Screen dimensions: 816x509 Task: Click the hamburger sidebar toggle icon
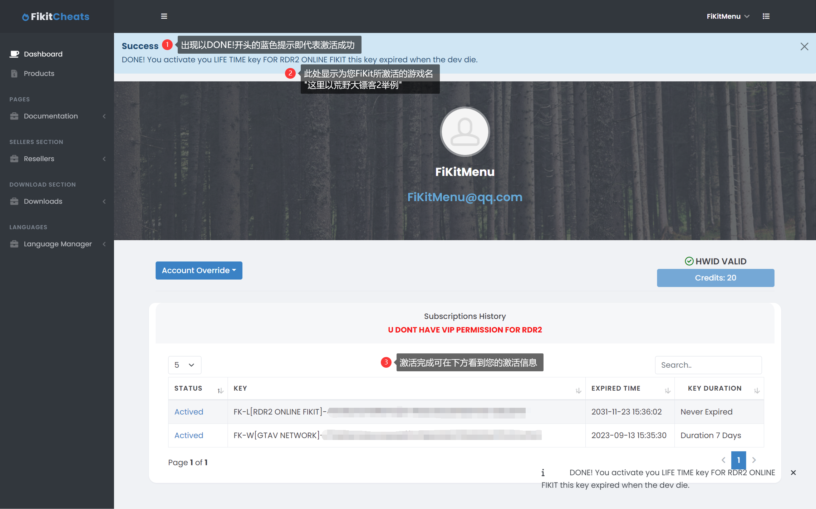[x=164, y=16]
